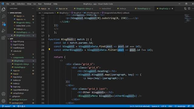Open Source Control view in activity bar

point(3,24)
